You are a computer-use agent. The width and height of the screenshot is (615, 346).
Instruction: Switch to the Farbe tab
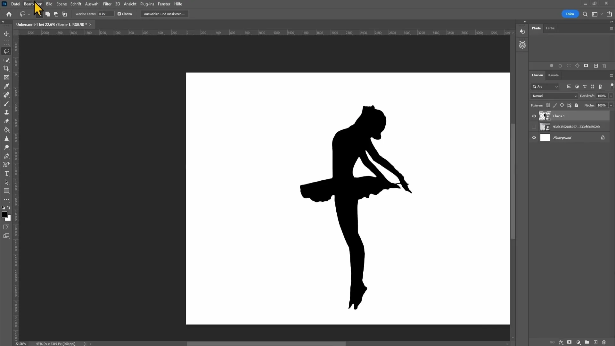[550, 28]
